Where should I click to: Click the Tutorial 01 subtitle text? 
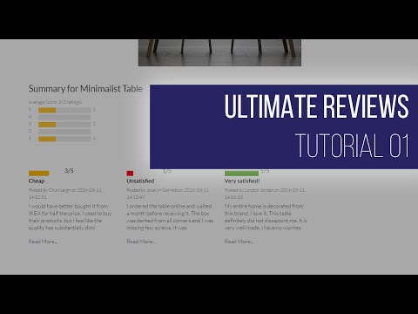pyautogui.click(x=352, y=146)
